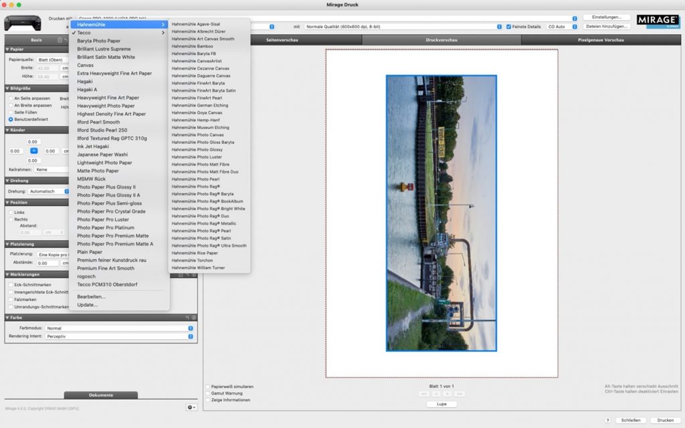Open the Dokumente tab
This screenshot has width=685, height=428.
tap(101, 395)
